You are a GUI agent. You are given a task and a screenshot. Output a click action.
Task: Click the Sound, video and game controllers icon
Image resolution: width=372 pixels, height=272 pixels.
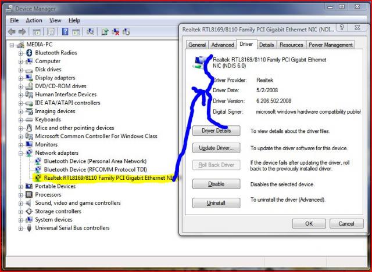(x=29, y=203)
